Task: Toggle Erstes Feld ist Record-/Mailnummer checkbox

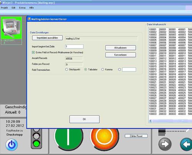Action: (x=33, y=52)
